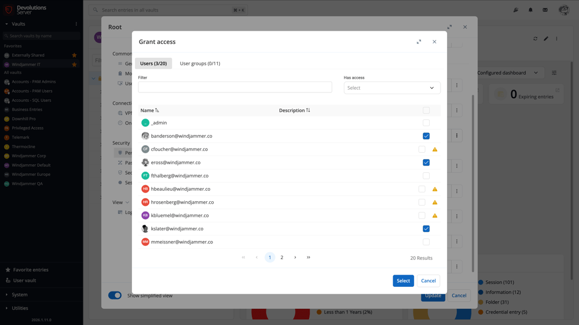This screenshot has width=579, height=325.
Task: Refresh the vault using refresh icon
Action: pos(535,38)
